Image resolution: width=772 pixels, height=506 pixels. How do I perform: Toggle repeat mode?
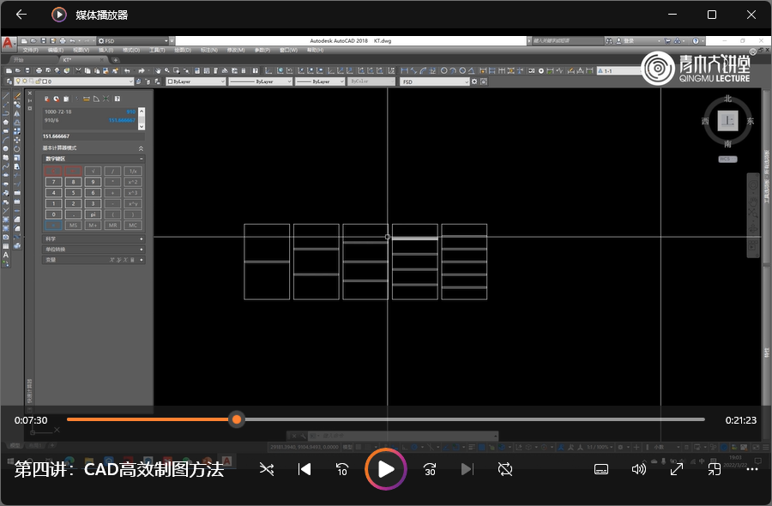[x=505, y=469]
